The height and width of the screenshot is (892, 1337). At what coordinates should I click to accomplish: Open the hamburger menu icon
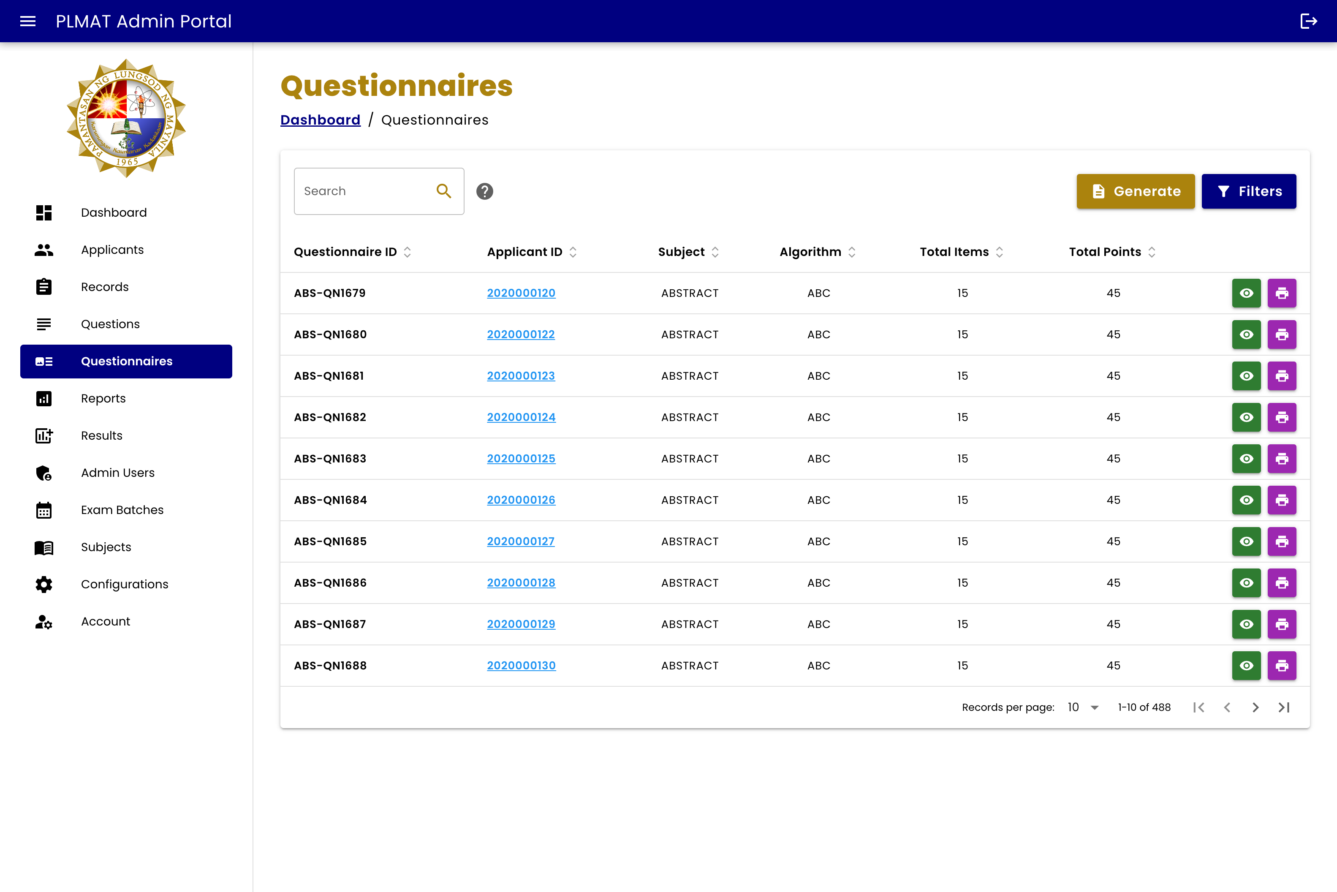point(27,21)
